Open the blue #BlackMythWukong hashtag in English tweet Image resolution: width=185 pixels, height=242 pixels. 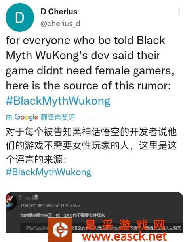[x=58, y=101]
